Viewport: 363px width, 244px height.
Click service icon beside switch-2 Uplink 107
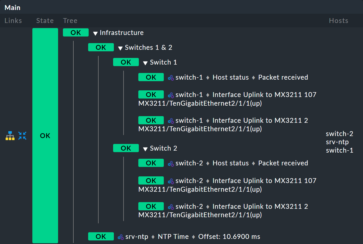[x=171, y=181]
